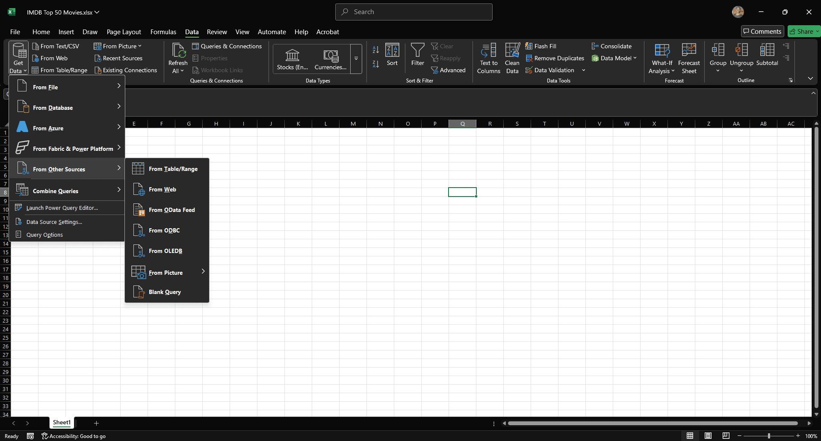Open What-If Analysis dropdown

click(x=662, y=59)
